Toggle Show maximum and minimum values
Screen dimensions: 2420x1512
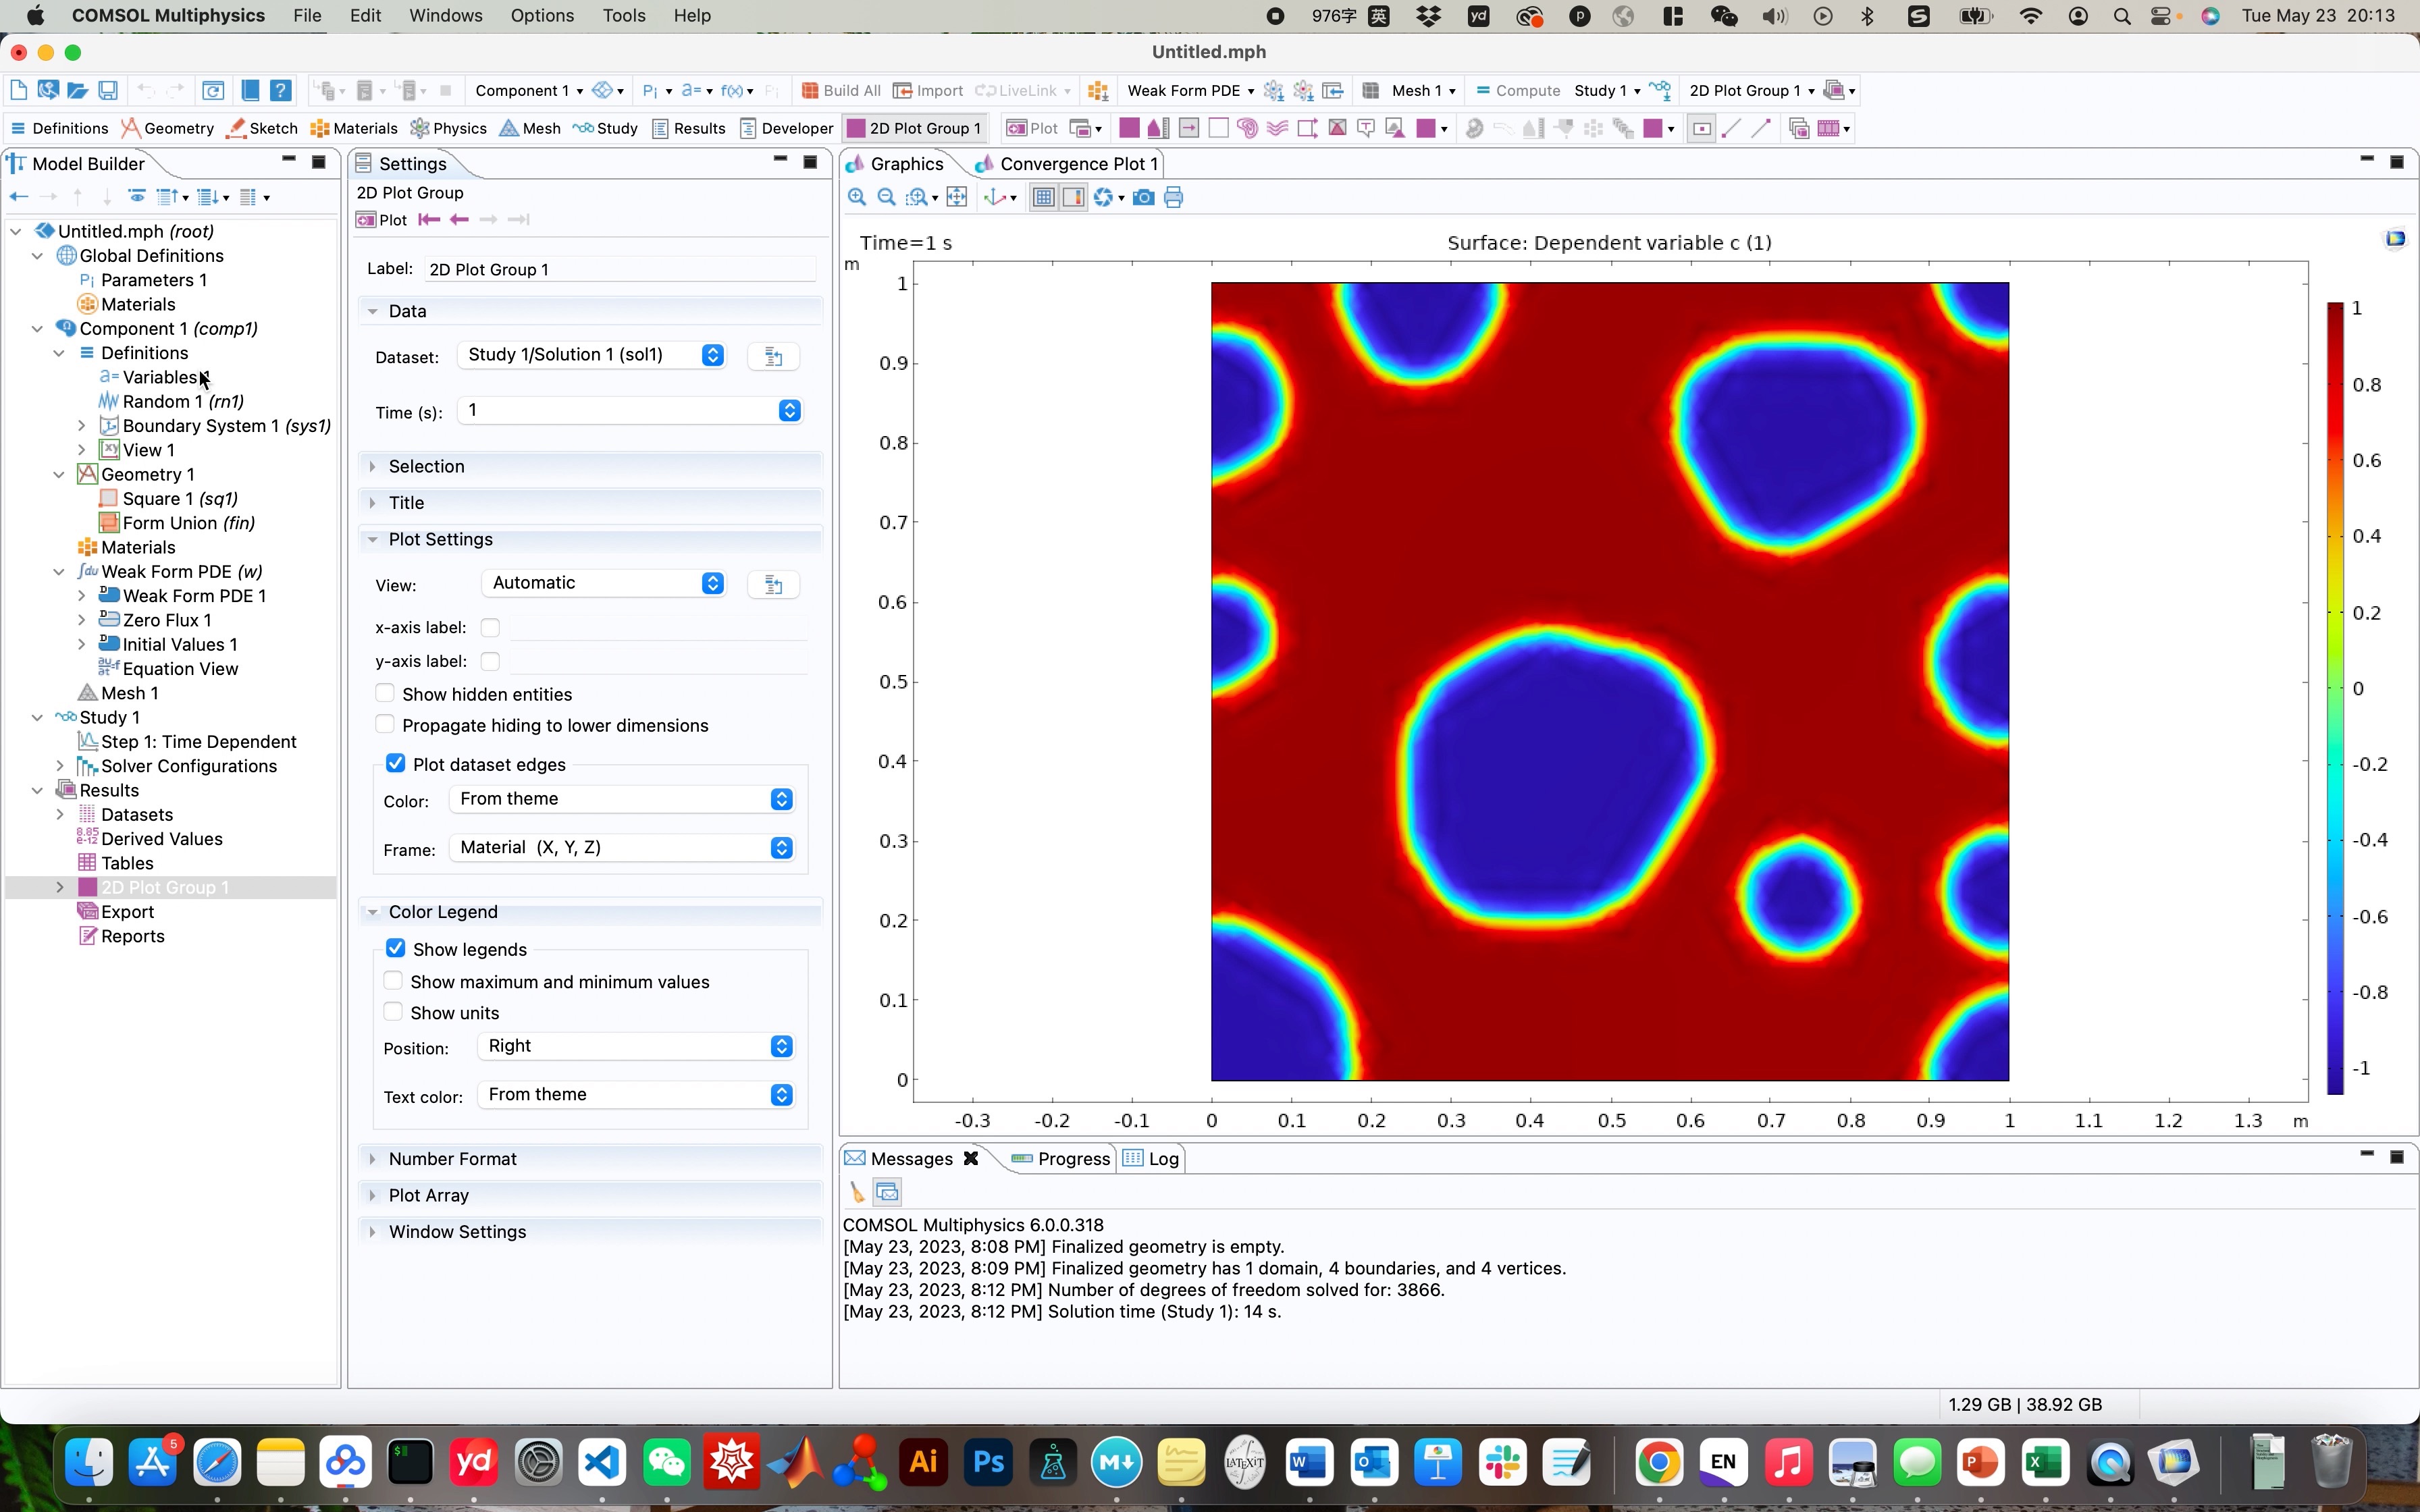point(394,981)
